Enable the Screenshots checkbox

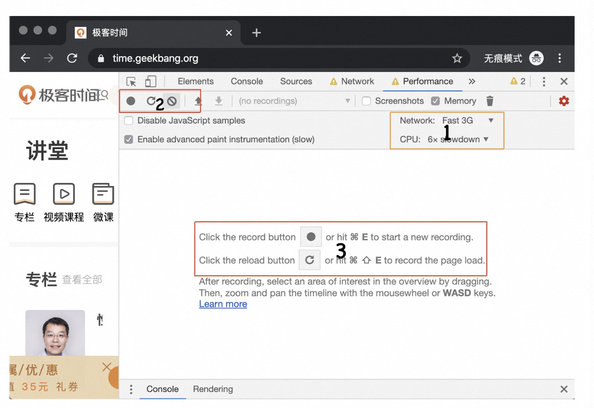click(x=366, y=101)
